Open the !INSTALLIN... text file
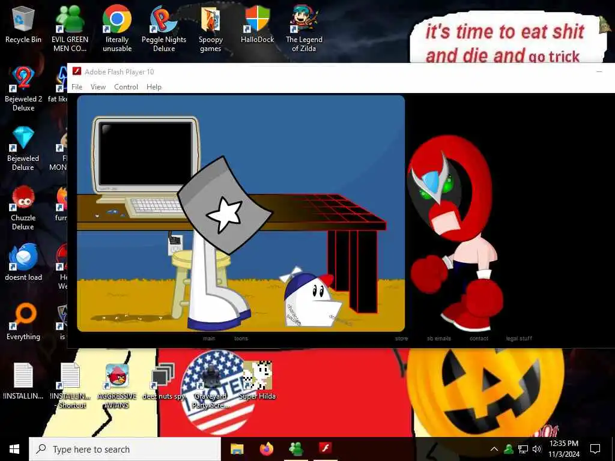Image resolution: width=615 pixels, height=461 pixels. click(x=23, y=381)
